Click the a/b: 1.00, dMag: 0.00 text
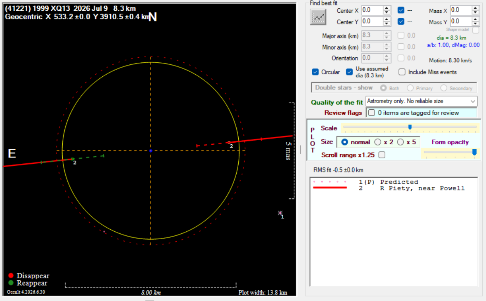 [453, 45]
